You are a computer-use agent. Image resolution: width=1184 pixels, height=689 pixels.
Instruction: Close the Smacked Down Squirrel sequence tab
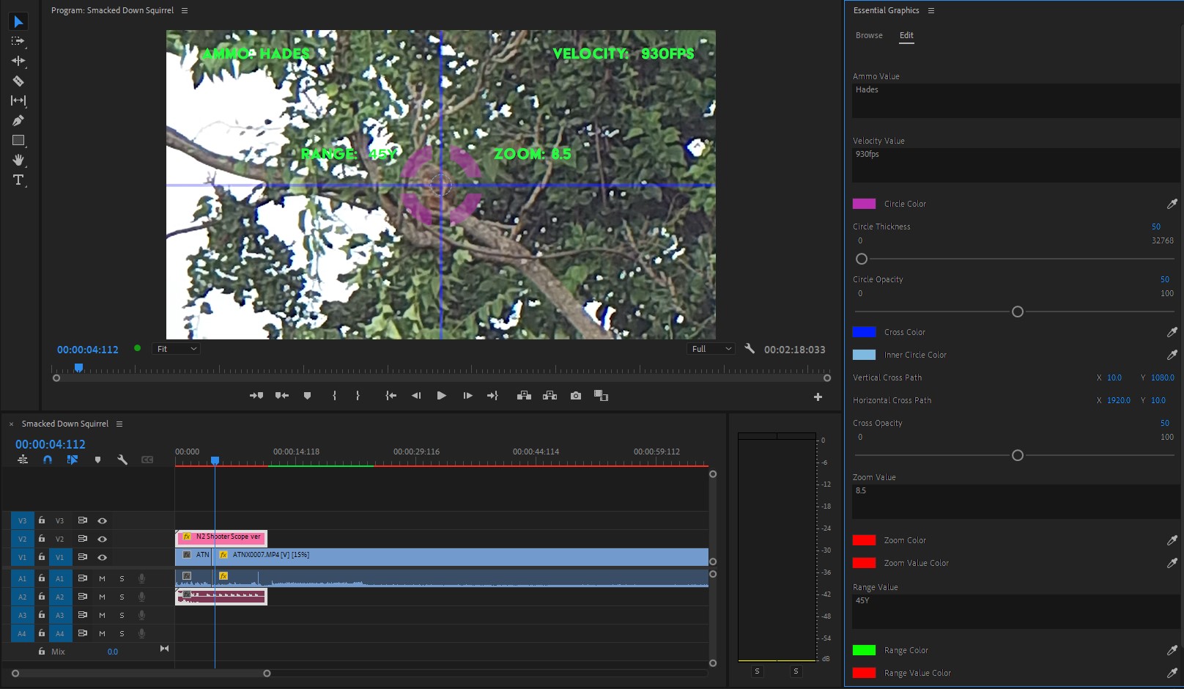coord(11,424)
